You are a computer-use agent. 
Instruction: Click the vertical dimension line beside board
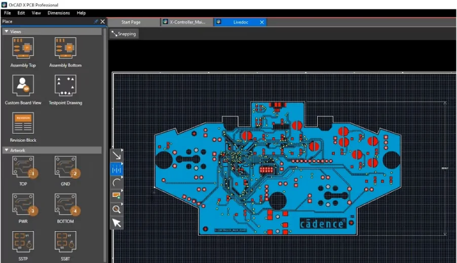pyautogui.click(x=445, y=168)
